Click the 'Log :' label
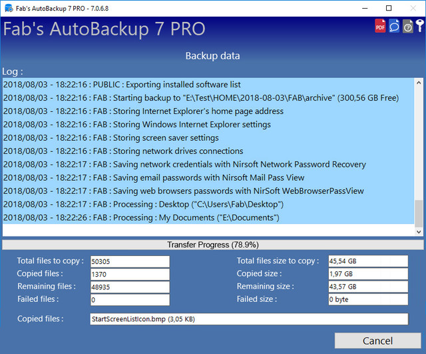The width and height of the screenshot is (426, 354). point(13,71)
